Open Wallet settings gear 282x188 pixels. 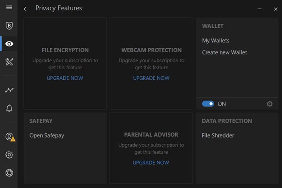(x=270, y=104)
